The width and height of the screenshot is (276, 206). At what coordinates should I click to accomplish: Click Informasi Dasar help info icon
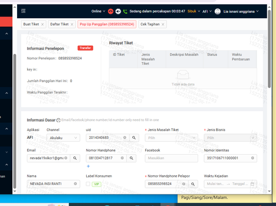click(x=59, y=120)
